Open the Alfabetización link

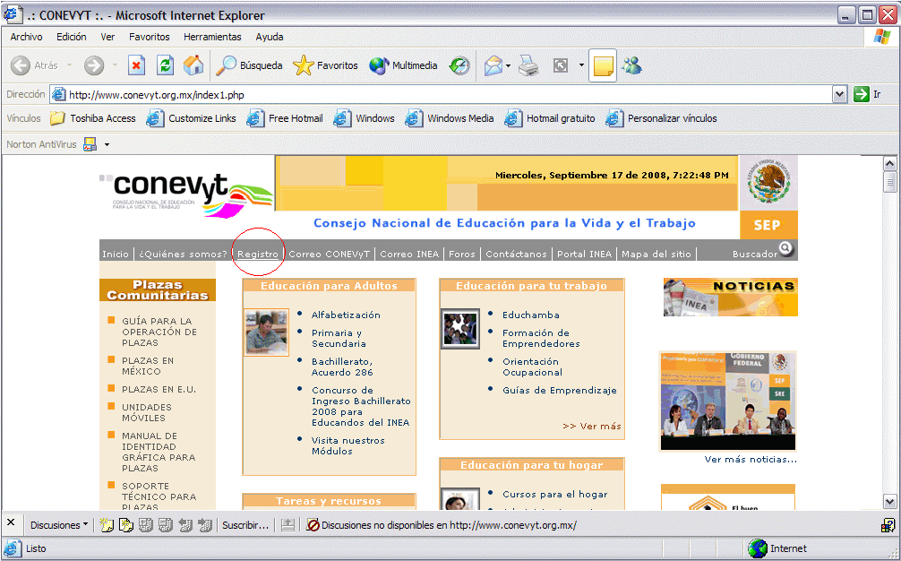tap(346, 315)
